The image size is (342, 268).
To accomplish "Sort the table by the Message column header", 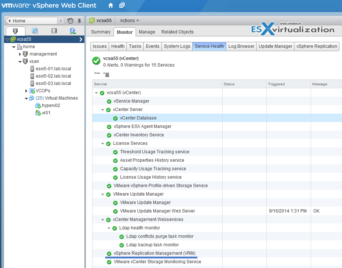I will coord(326,84).
